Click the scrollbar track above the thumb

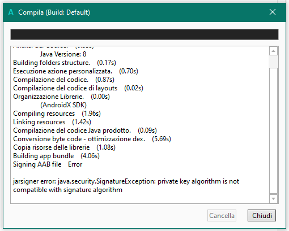pyautogui.click(x=273, y=62)
